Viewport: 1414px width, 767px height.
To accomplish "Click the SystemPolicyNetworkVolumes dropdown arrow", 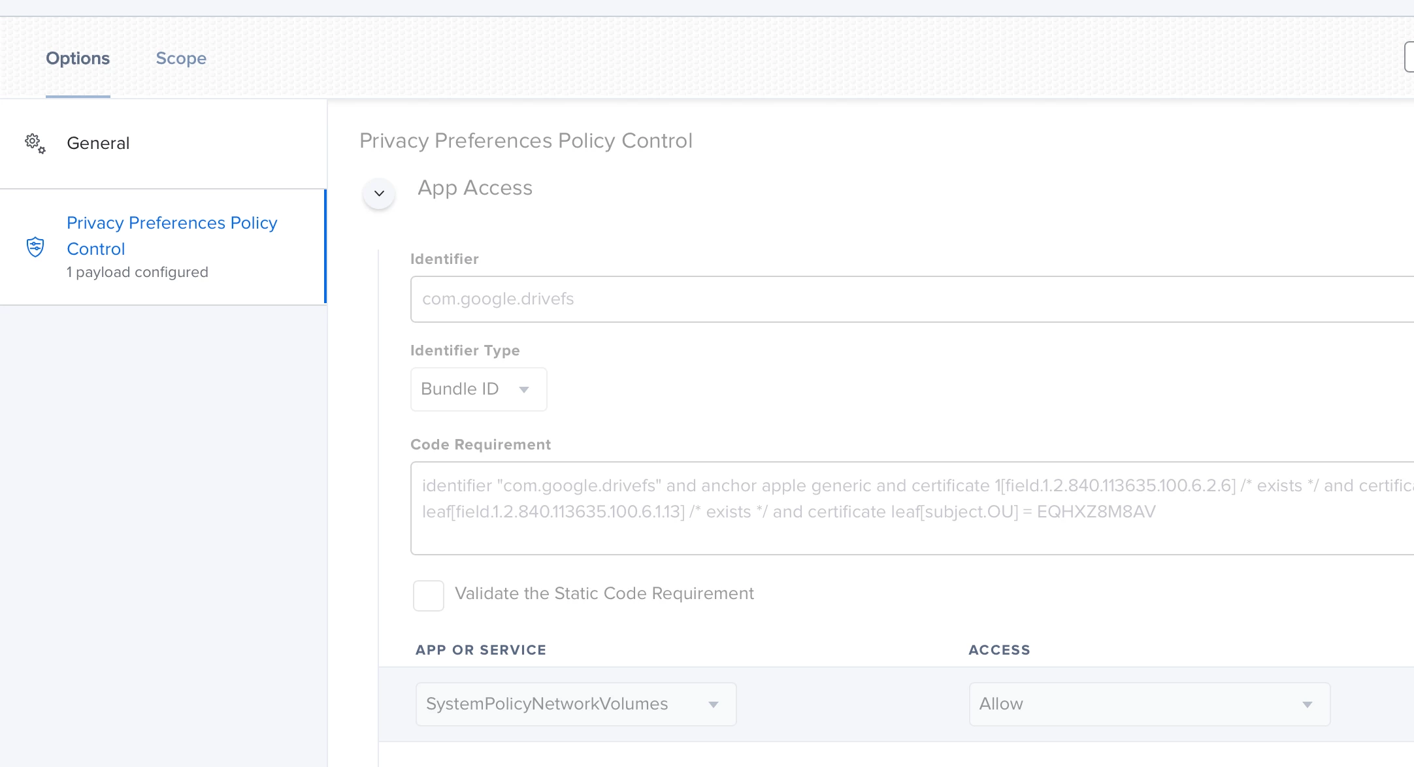I will coord(714,705).
